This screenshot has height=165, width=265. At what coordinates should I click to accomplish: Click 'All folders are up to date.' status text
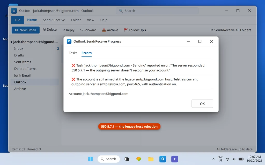(235, 149)
